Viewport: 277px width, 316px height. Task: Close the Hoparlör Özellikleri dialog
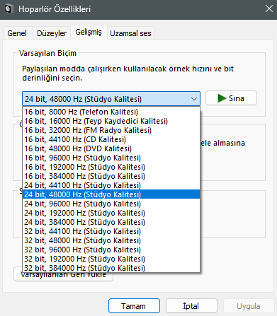pyautogui.click(x=269, y=9)
